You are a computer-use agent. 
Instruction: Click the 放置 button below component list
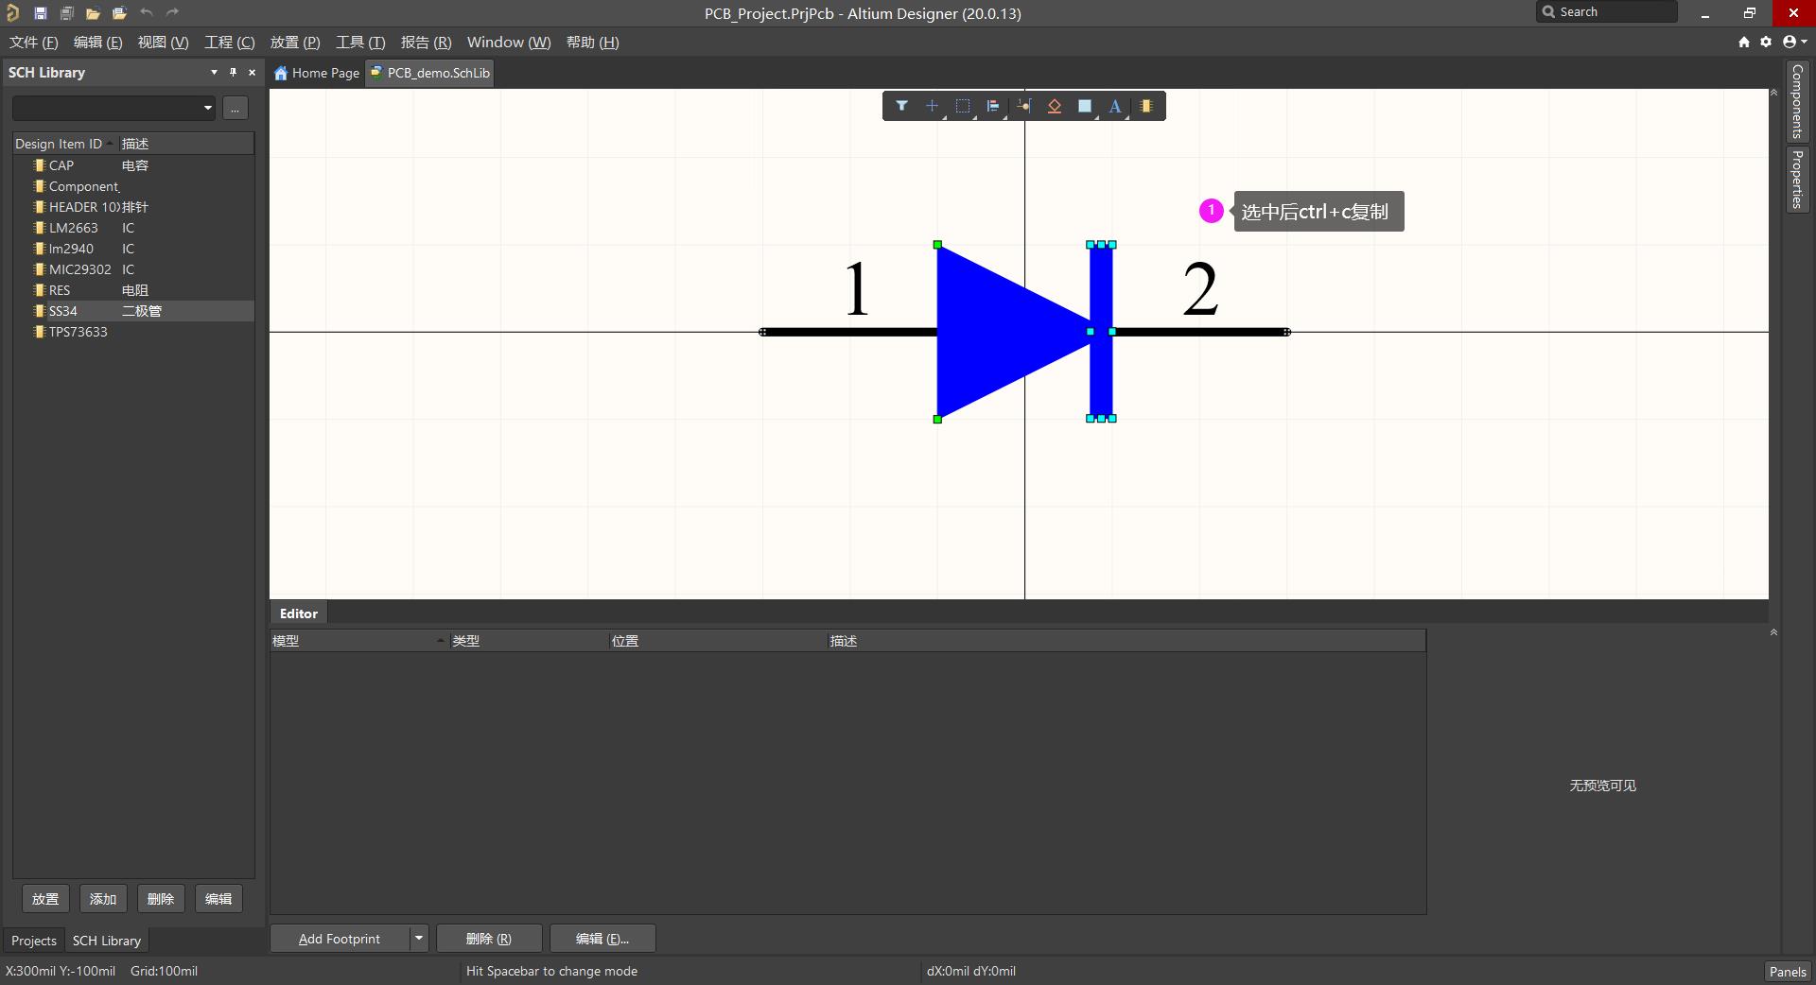pyautogui.click(x=45, y=899)
